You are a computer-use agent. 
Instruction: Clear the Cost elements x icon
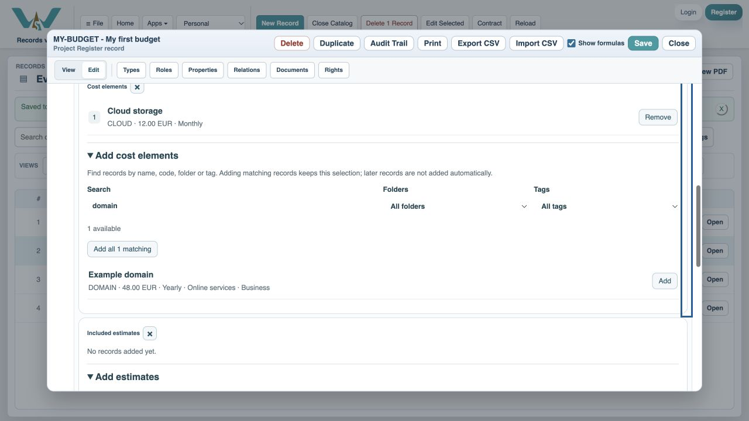point(137,87)
